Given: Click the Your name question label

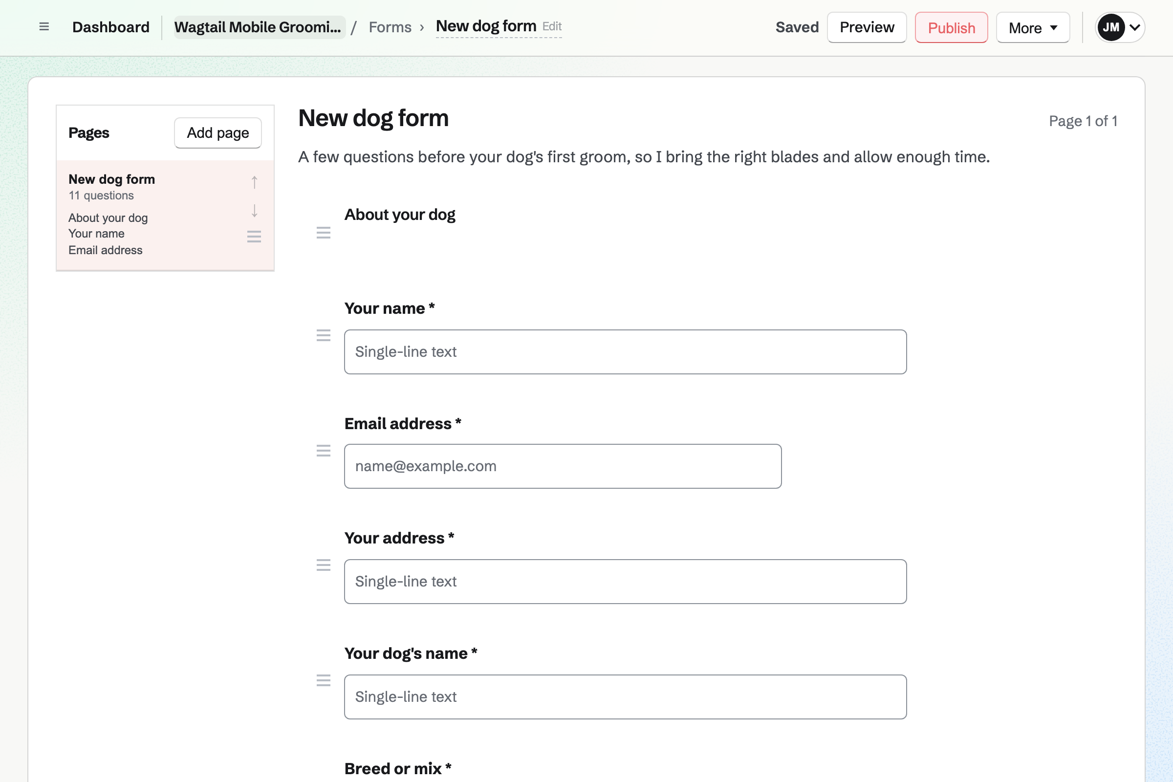Looking at the screenshot, I should (x=390, y=308).
